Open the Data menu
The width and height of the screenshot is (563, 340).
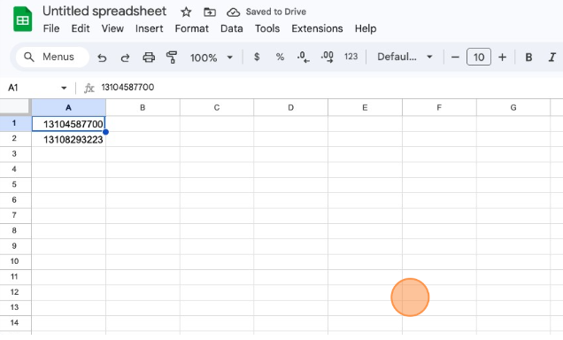232,28
